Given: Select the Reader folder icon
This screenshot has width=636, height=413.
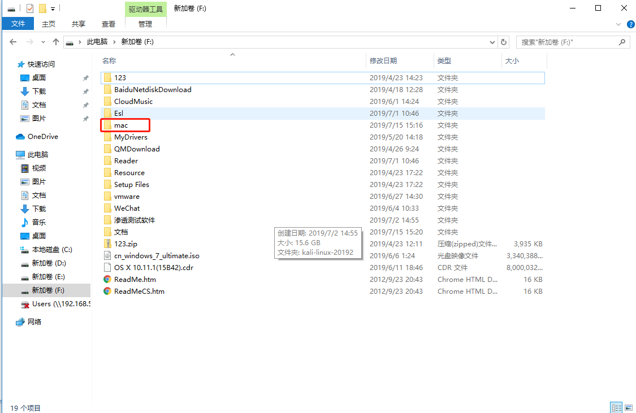Looking at the screenshot, I should tap(107, 160).
